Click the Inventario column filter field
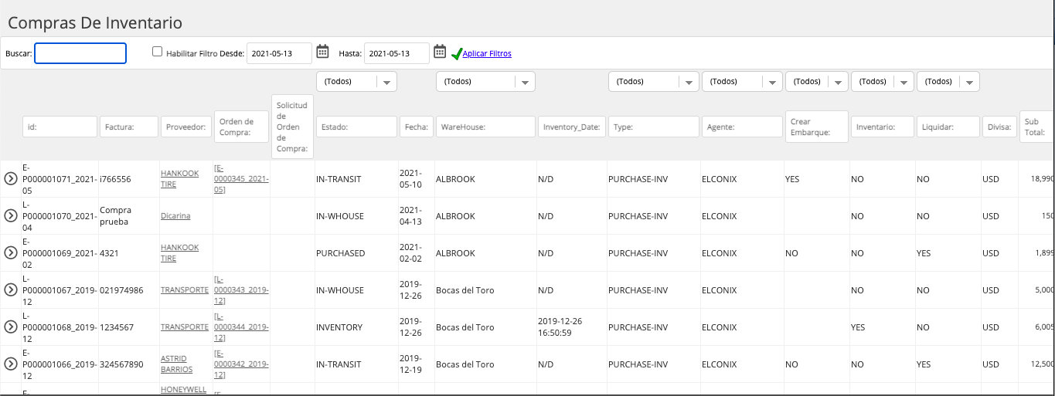This screenshot has height=396, width=1055. point(883,127)
